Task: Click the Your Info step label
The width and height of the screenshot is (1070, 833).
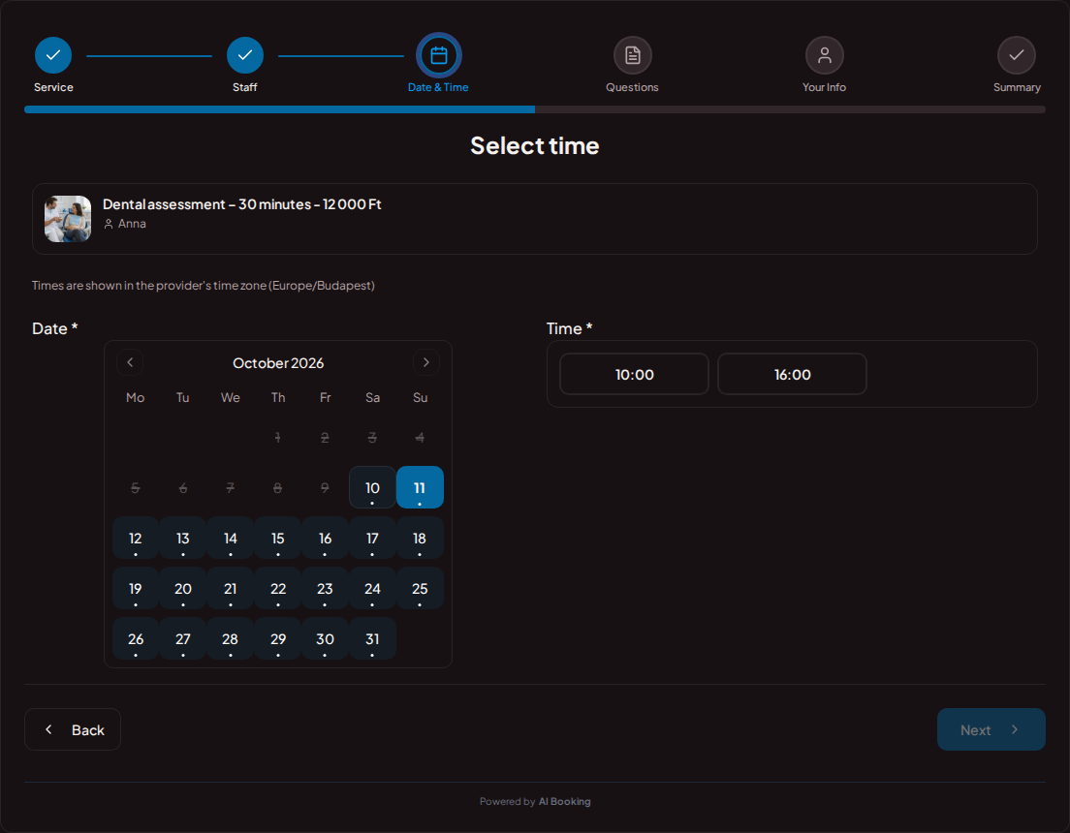Action: tap(825, 87)
